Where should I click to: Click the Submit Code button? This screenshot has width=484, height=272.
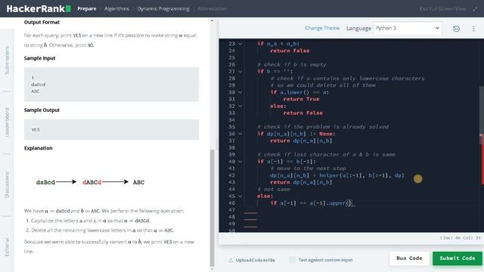457,258
